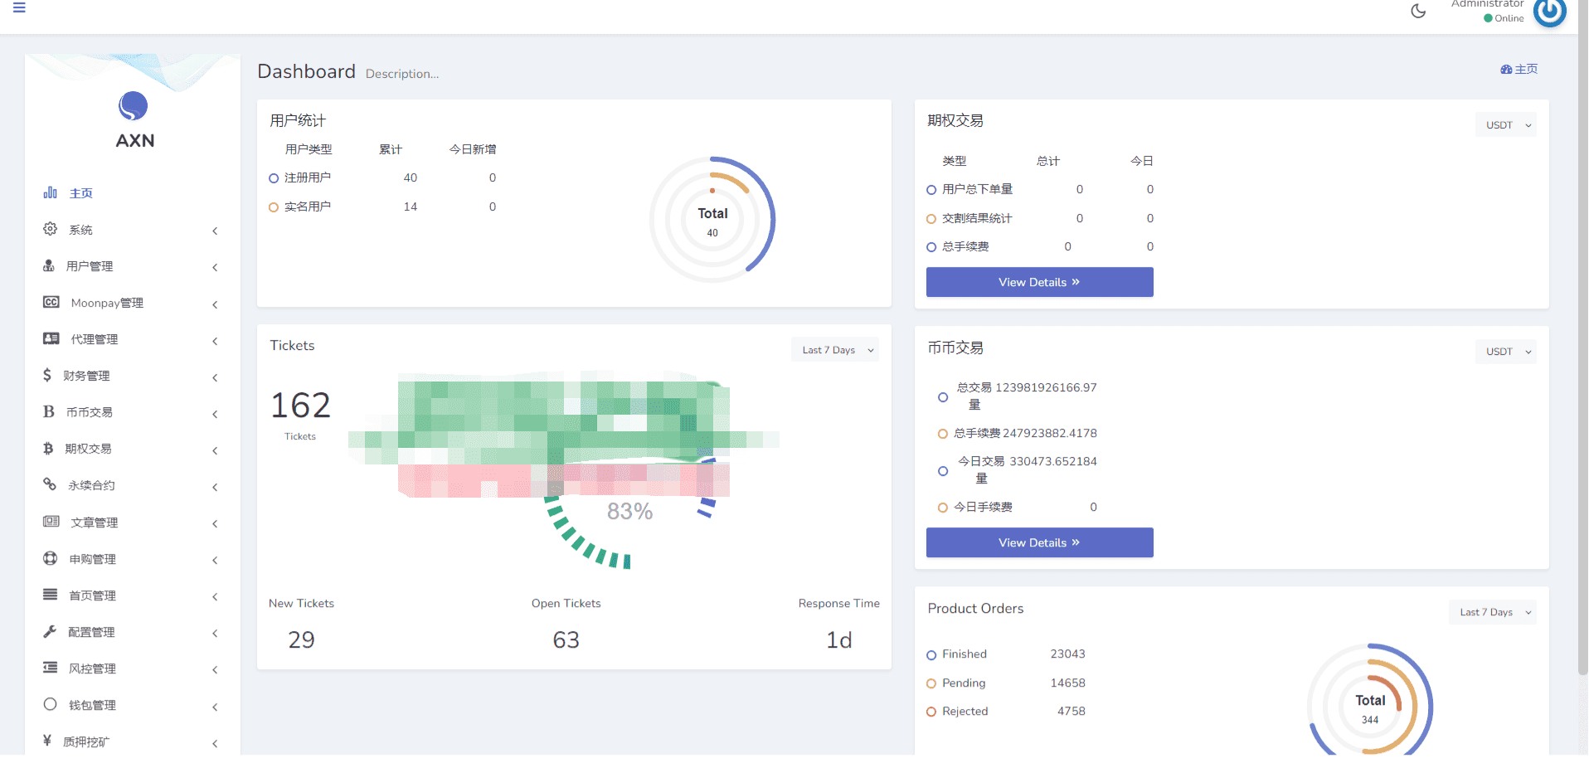Click the 系统 gear icon
Image resolution: width=1589 pixels, height=768 pixels.
pos(50,229)
